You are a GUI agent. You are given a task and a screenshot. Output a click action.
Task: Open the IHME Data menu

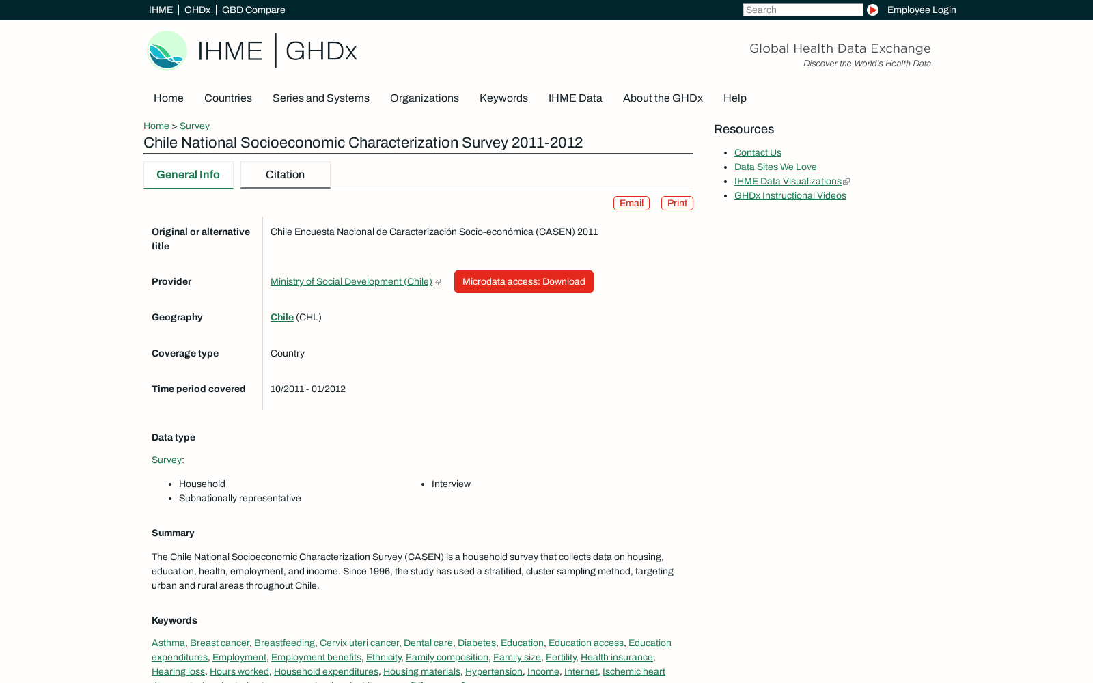pyautogui.click(x=575, y=98)
